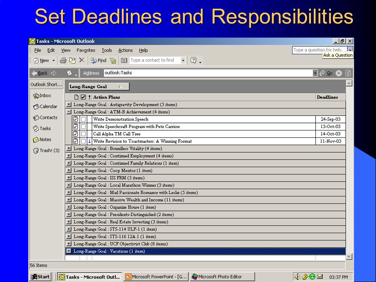Image resolution: width=376 pixels, height=282 pixels.
Task: Open Notes in the Outlook shortcuts bar
Action: point(42,139)
